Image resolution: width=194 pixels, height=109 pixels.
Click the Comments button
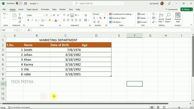point(171,9)
